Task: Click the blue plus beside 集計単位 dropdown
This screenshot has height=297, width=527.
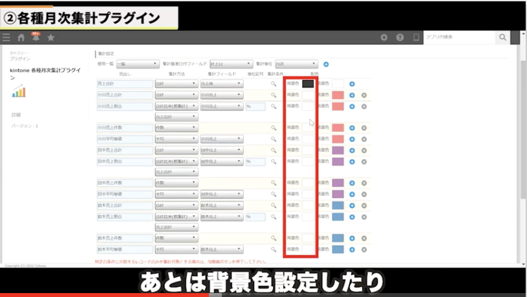Action: click(x=326, y=64)
